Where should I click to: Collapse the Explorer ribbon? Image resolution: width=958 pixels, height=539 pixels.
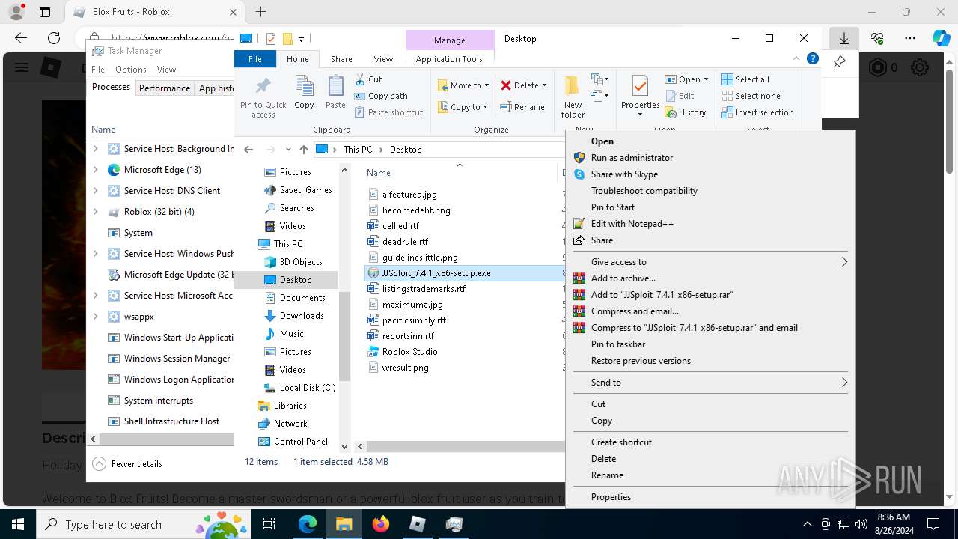(796, 58)
